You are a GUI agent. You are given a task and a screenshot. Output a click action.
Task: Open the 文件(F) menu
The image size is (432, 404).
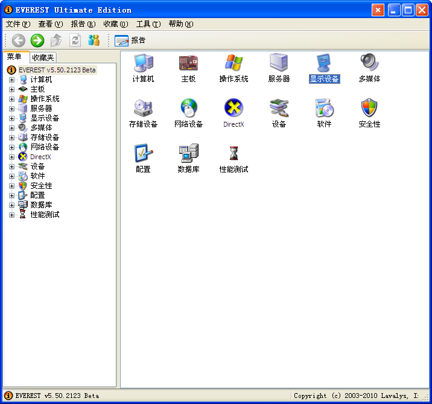click(x=18, y=24)
